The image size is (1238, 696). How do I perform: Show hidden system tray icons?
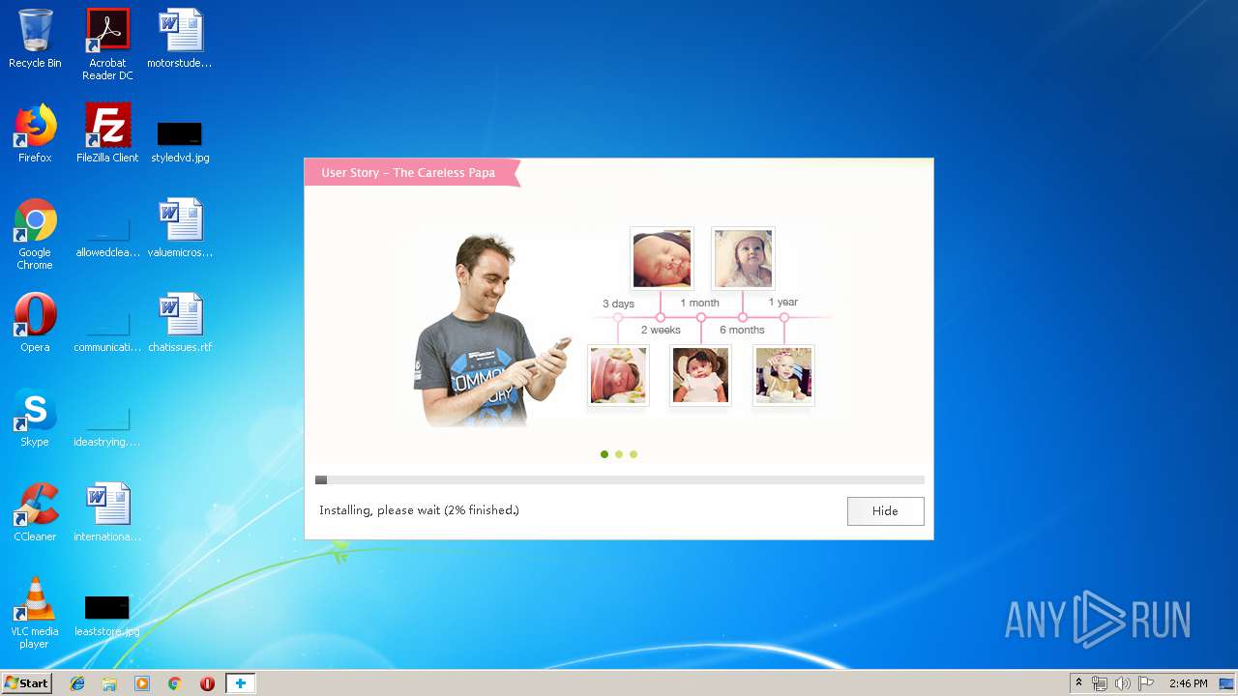[x=1078, y=683]
